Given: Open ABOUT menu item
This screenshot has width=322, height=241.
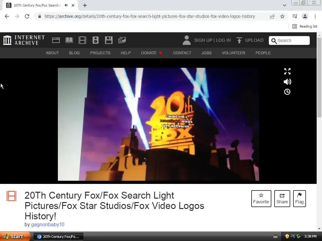Looking at the screenshot, I should 52,53.
